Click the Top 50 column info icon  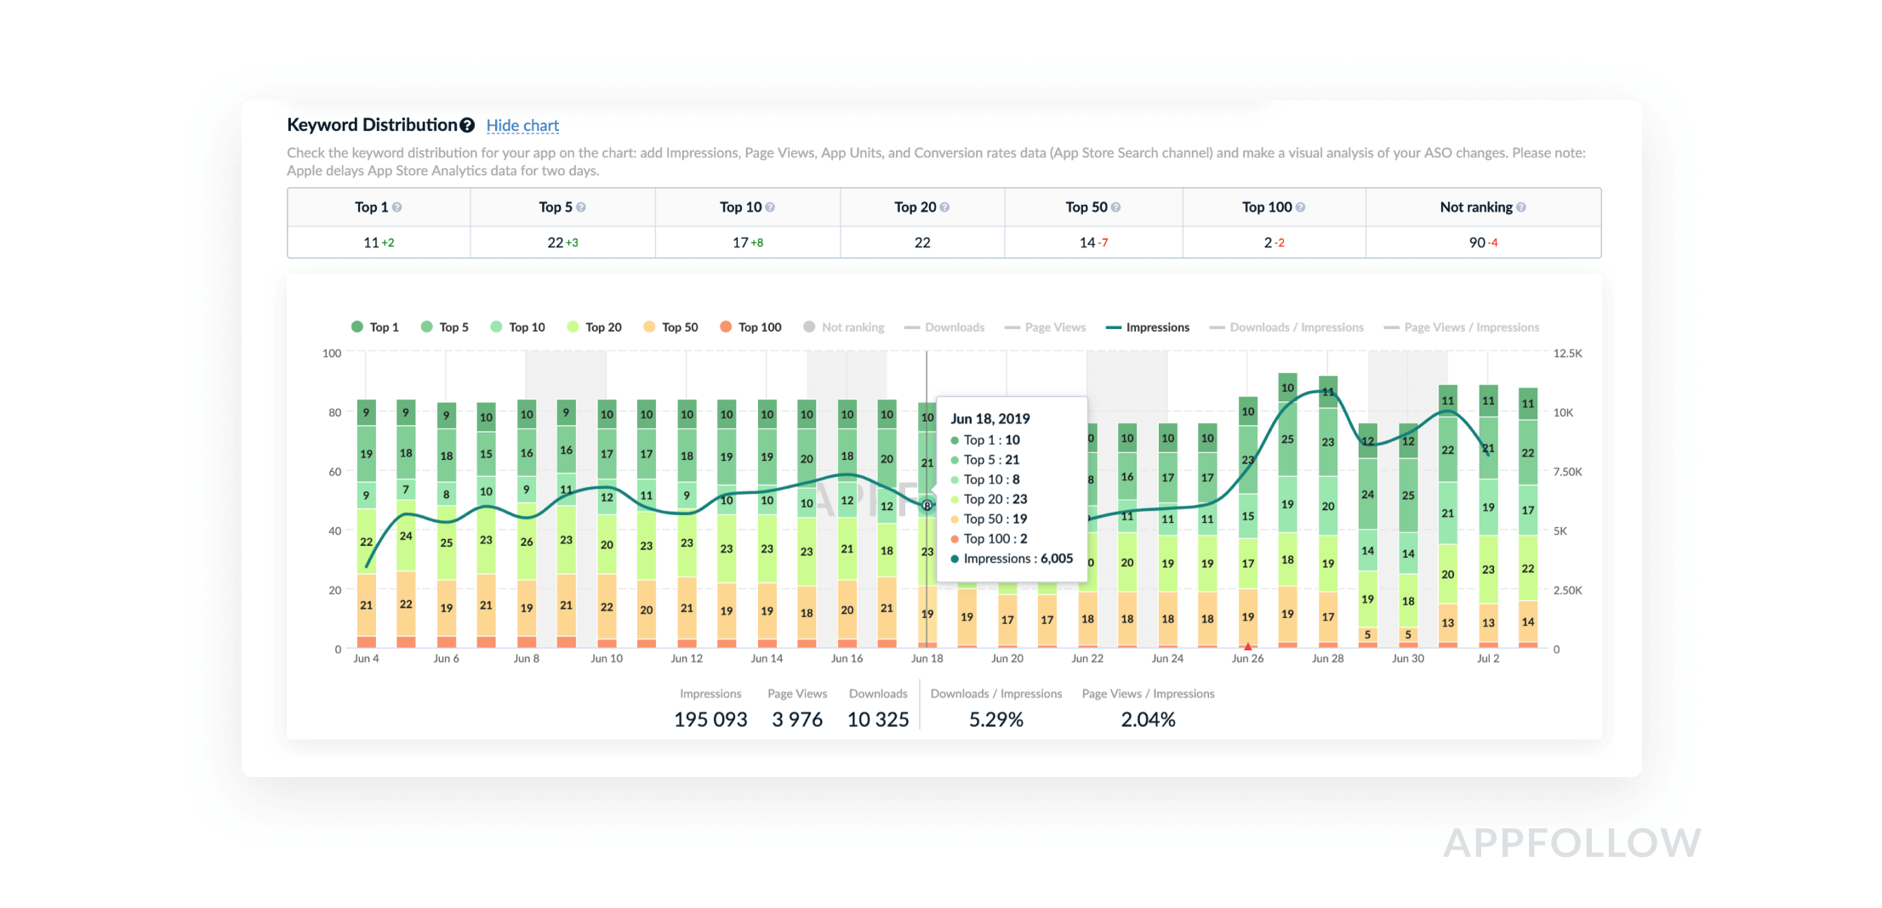1115,207
